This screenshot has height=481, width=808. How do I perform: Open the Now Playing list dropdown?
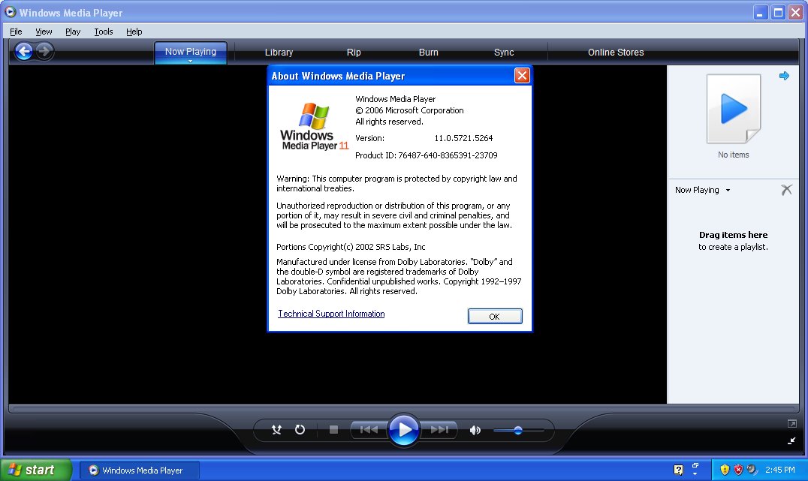tap(702, 190)
